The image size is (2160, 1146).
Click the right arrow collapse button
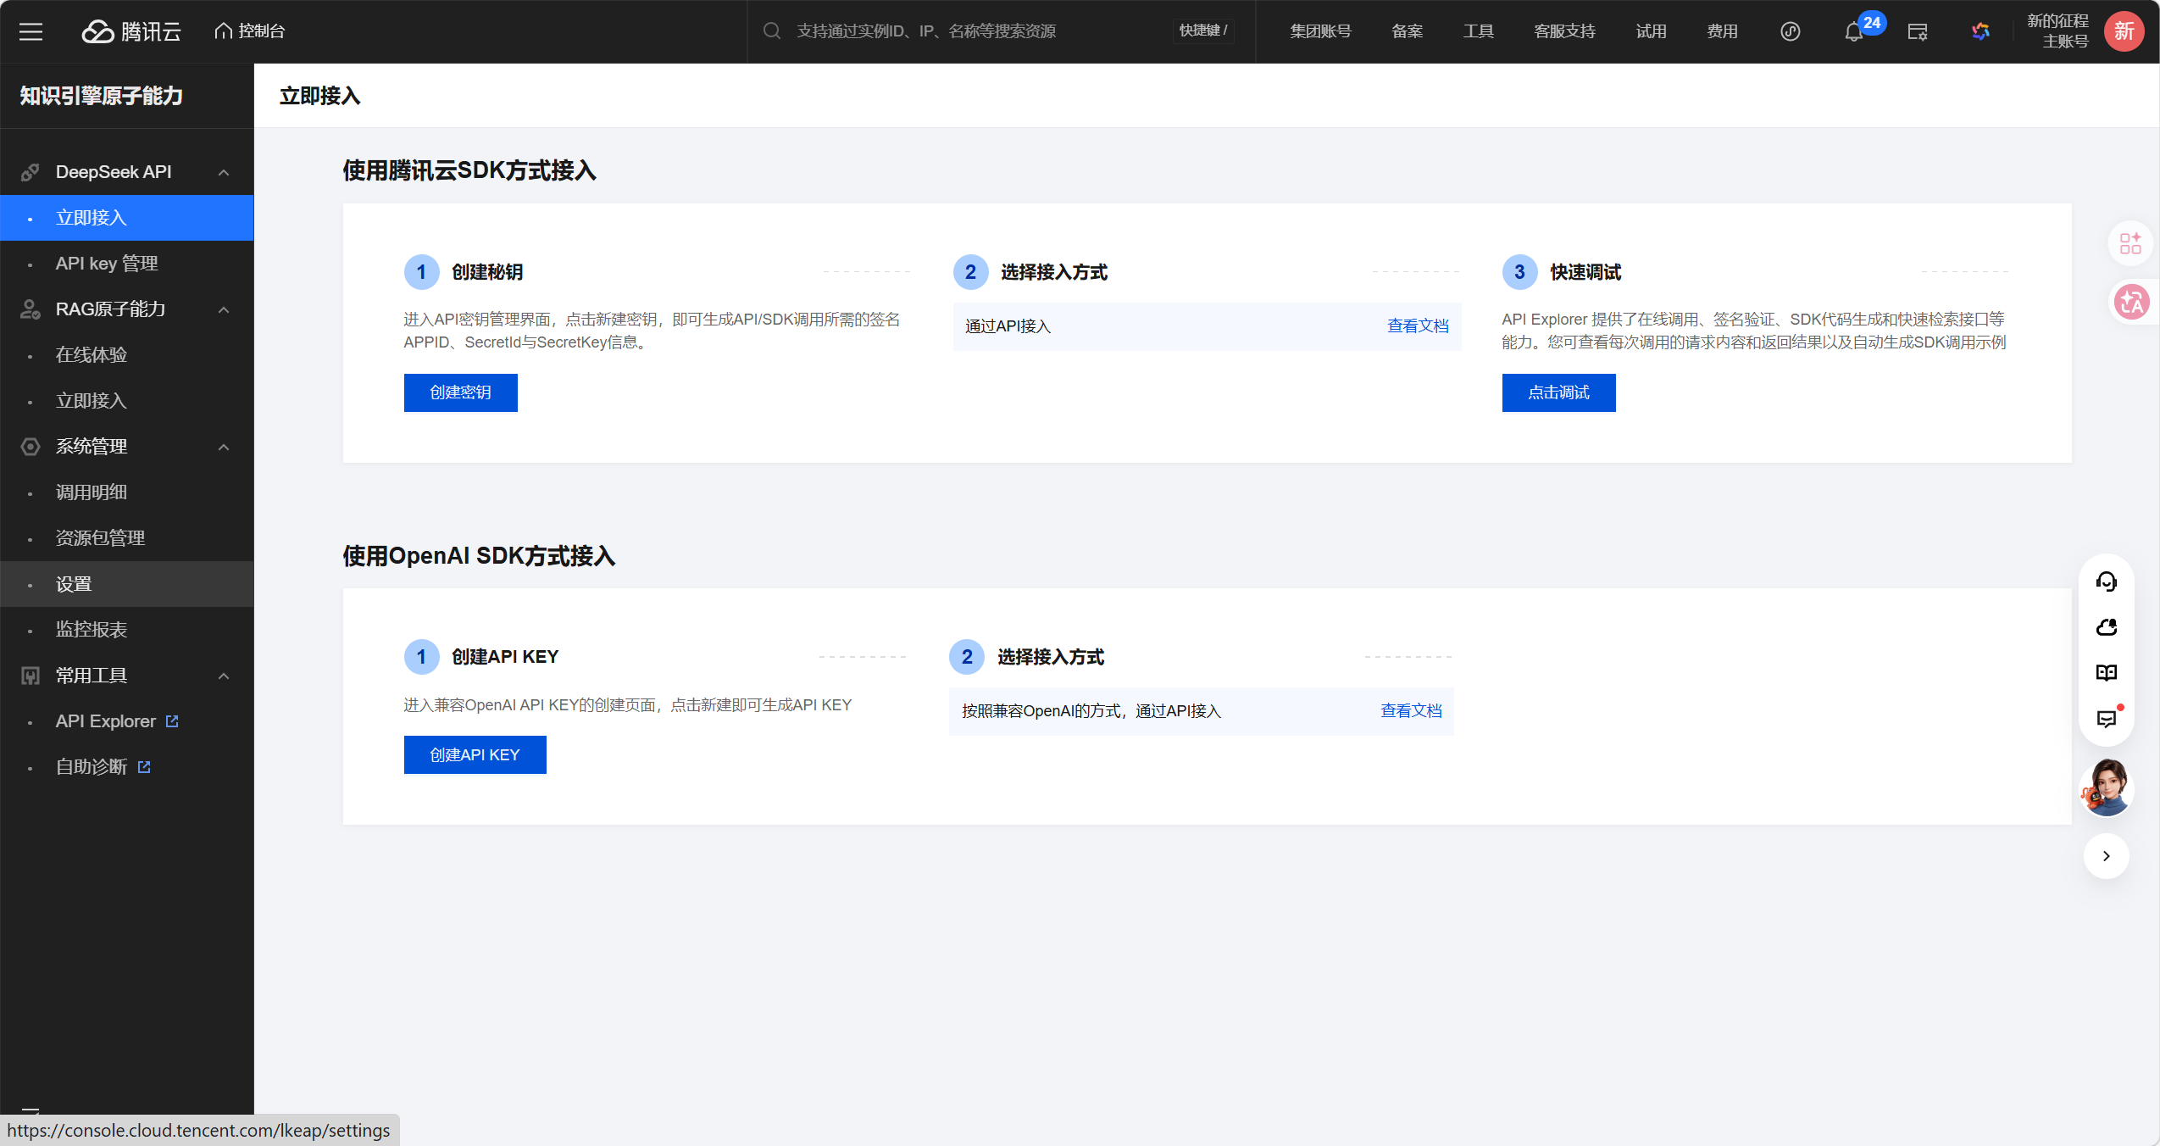tap(2106, 856)
